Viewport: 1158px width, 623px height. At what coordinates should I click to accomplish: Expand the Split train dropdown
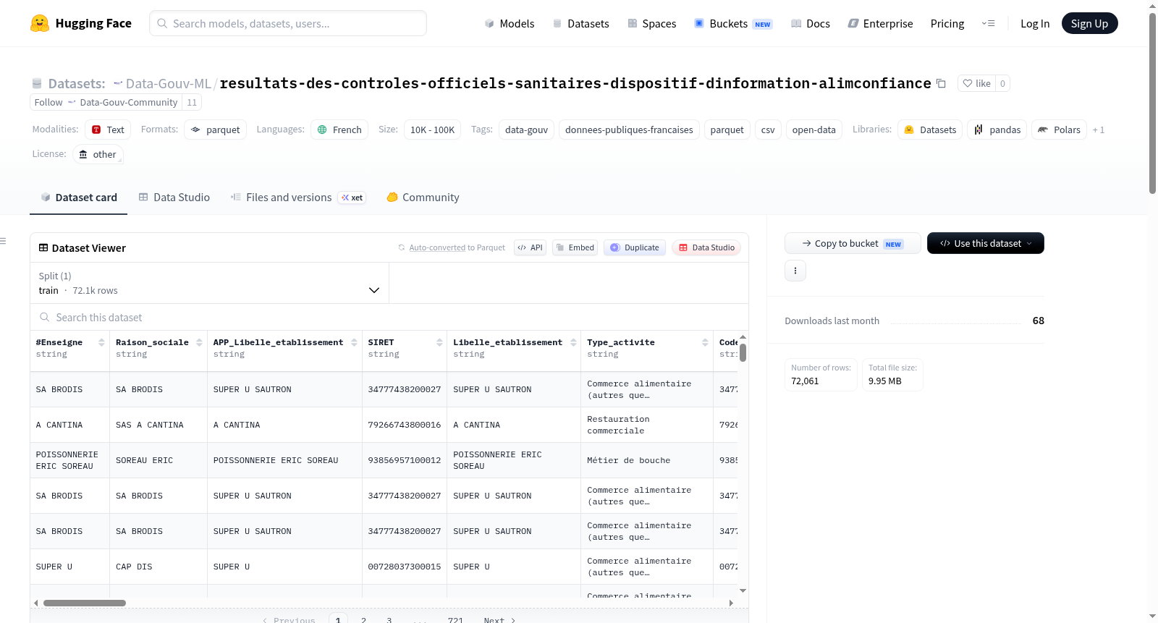pyautogui.click(x=210, y=283)
